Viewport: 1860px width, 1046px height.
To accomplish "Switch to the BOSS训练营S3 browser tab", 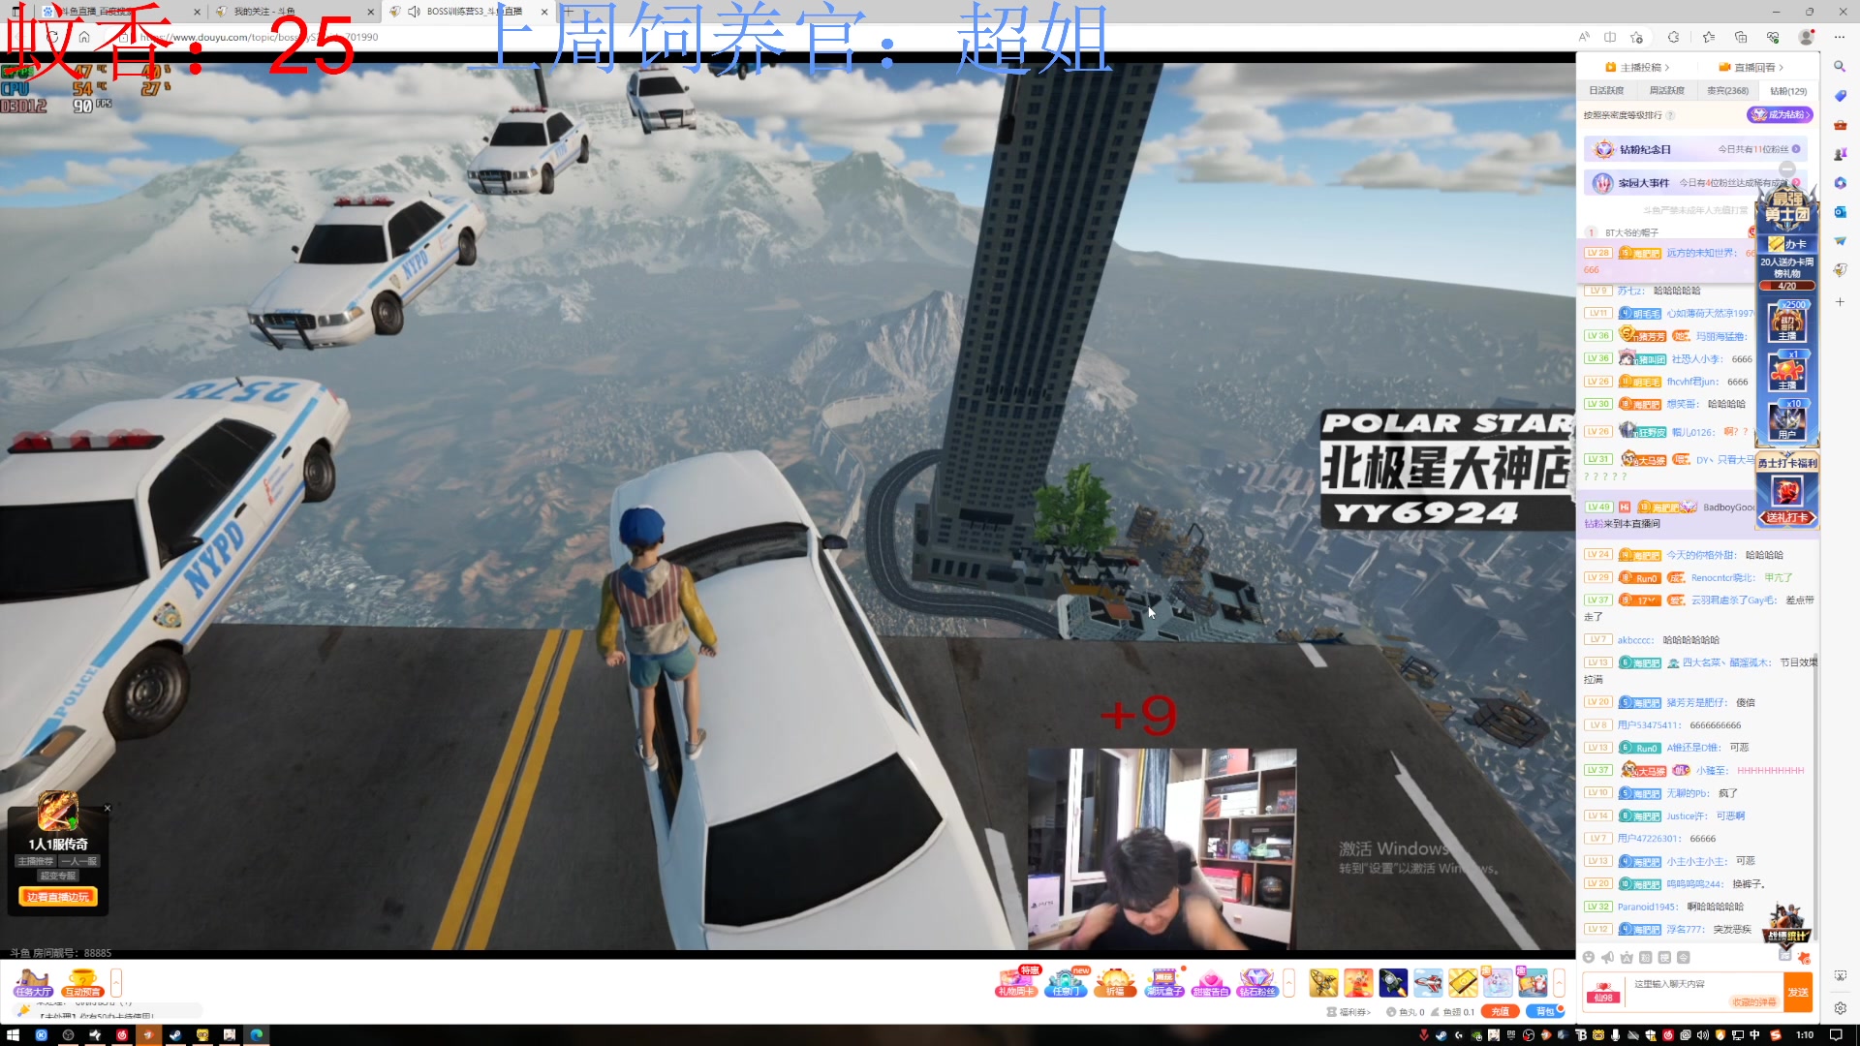I will pyautogui.click(x=468, y=12).
